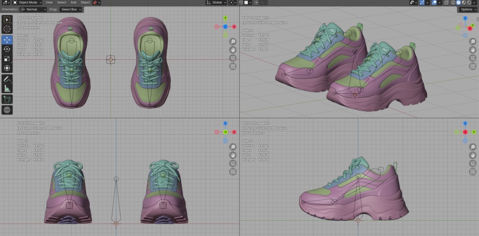Open the pivot point dropdown
This screenshot has height=236, width=479.
coord(233,2)
